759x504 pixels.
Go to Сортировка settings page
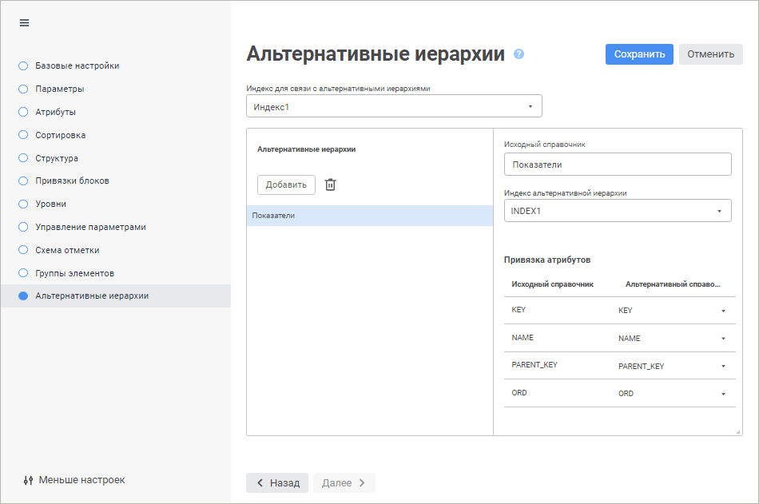click(60, 135)
